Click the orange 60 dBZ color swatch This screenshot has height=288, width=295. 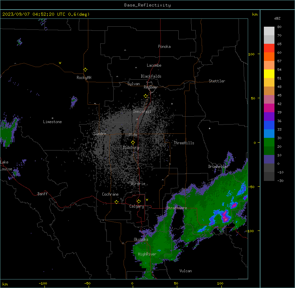[269, 56]
